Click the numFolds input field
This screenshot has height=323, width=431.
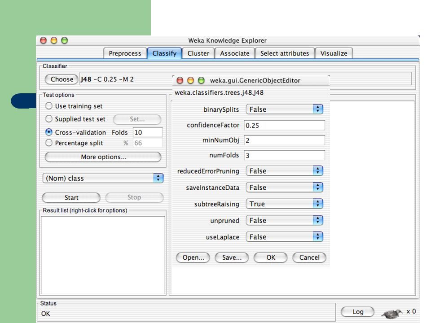pyautogui.click(x=285, y=155)
